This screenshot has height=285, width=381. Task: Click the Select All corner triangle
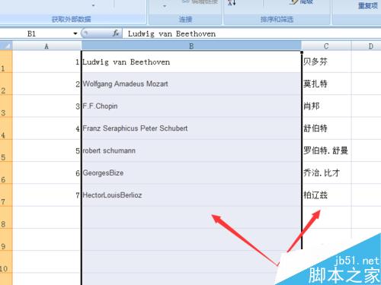pos(6,46)
